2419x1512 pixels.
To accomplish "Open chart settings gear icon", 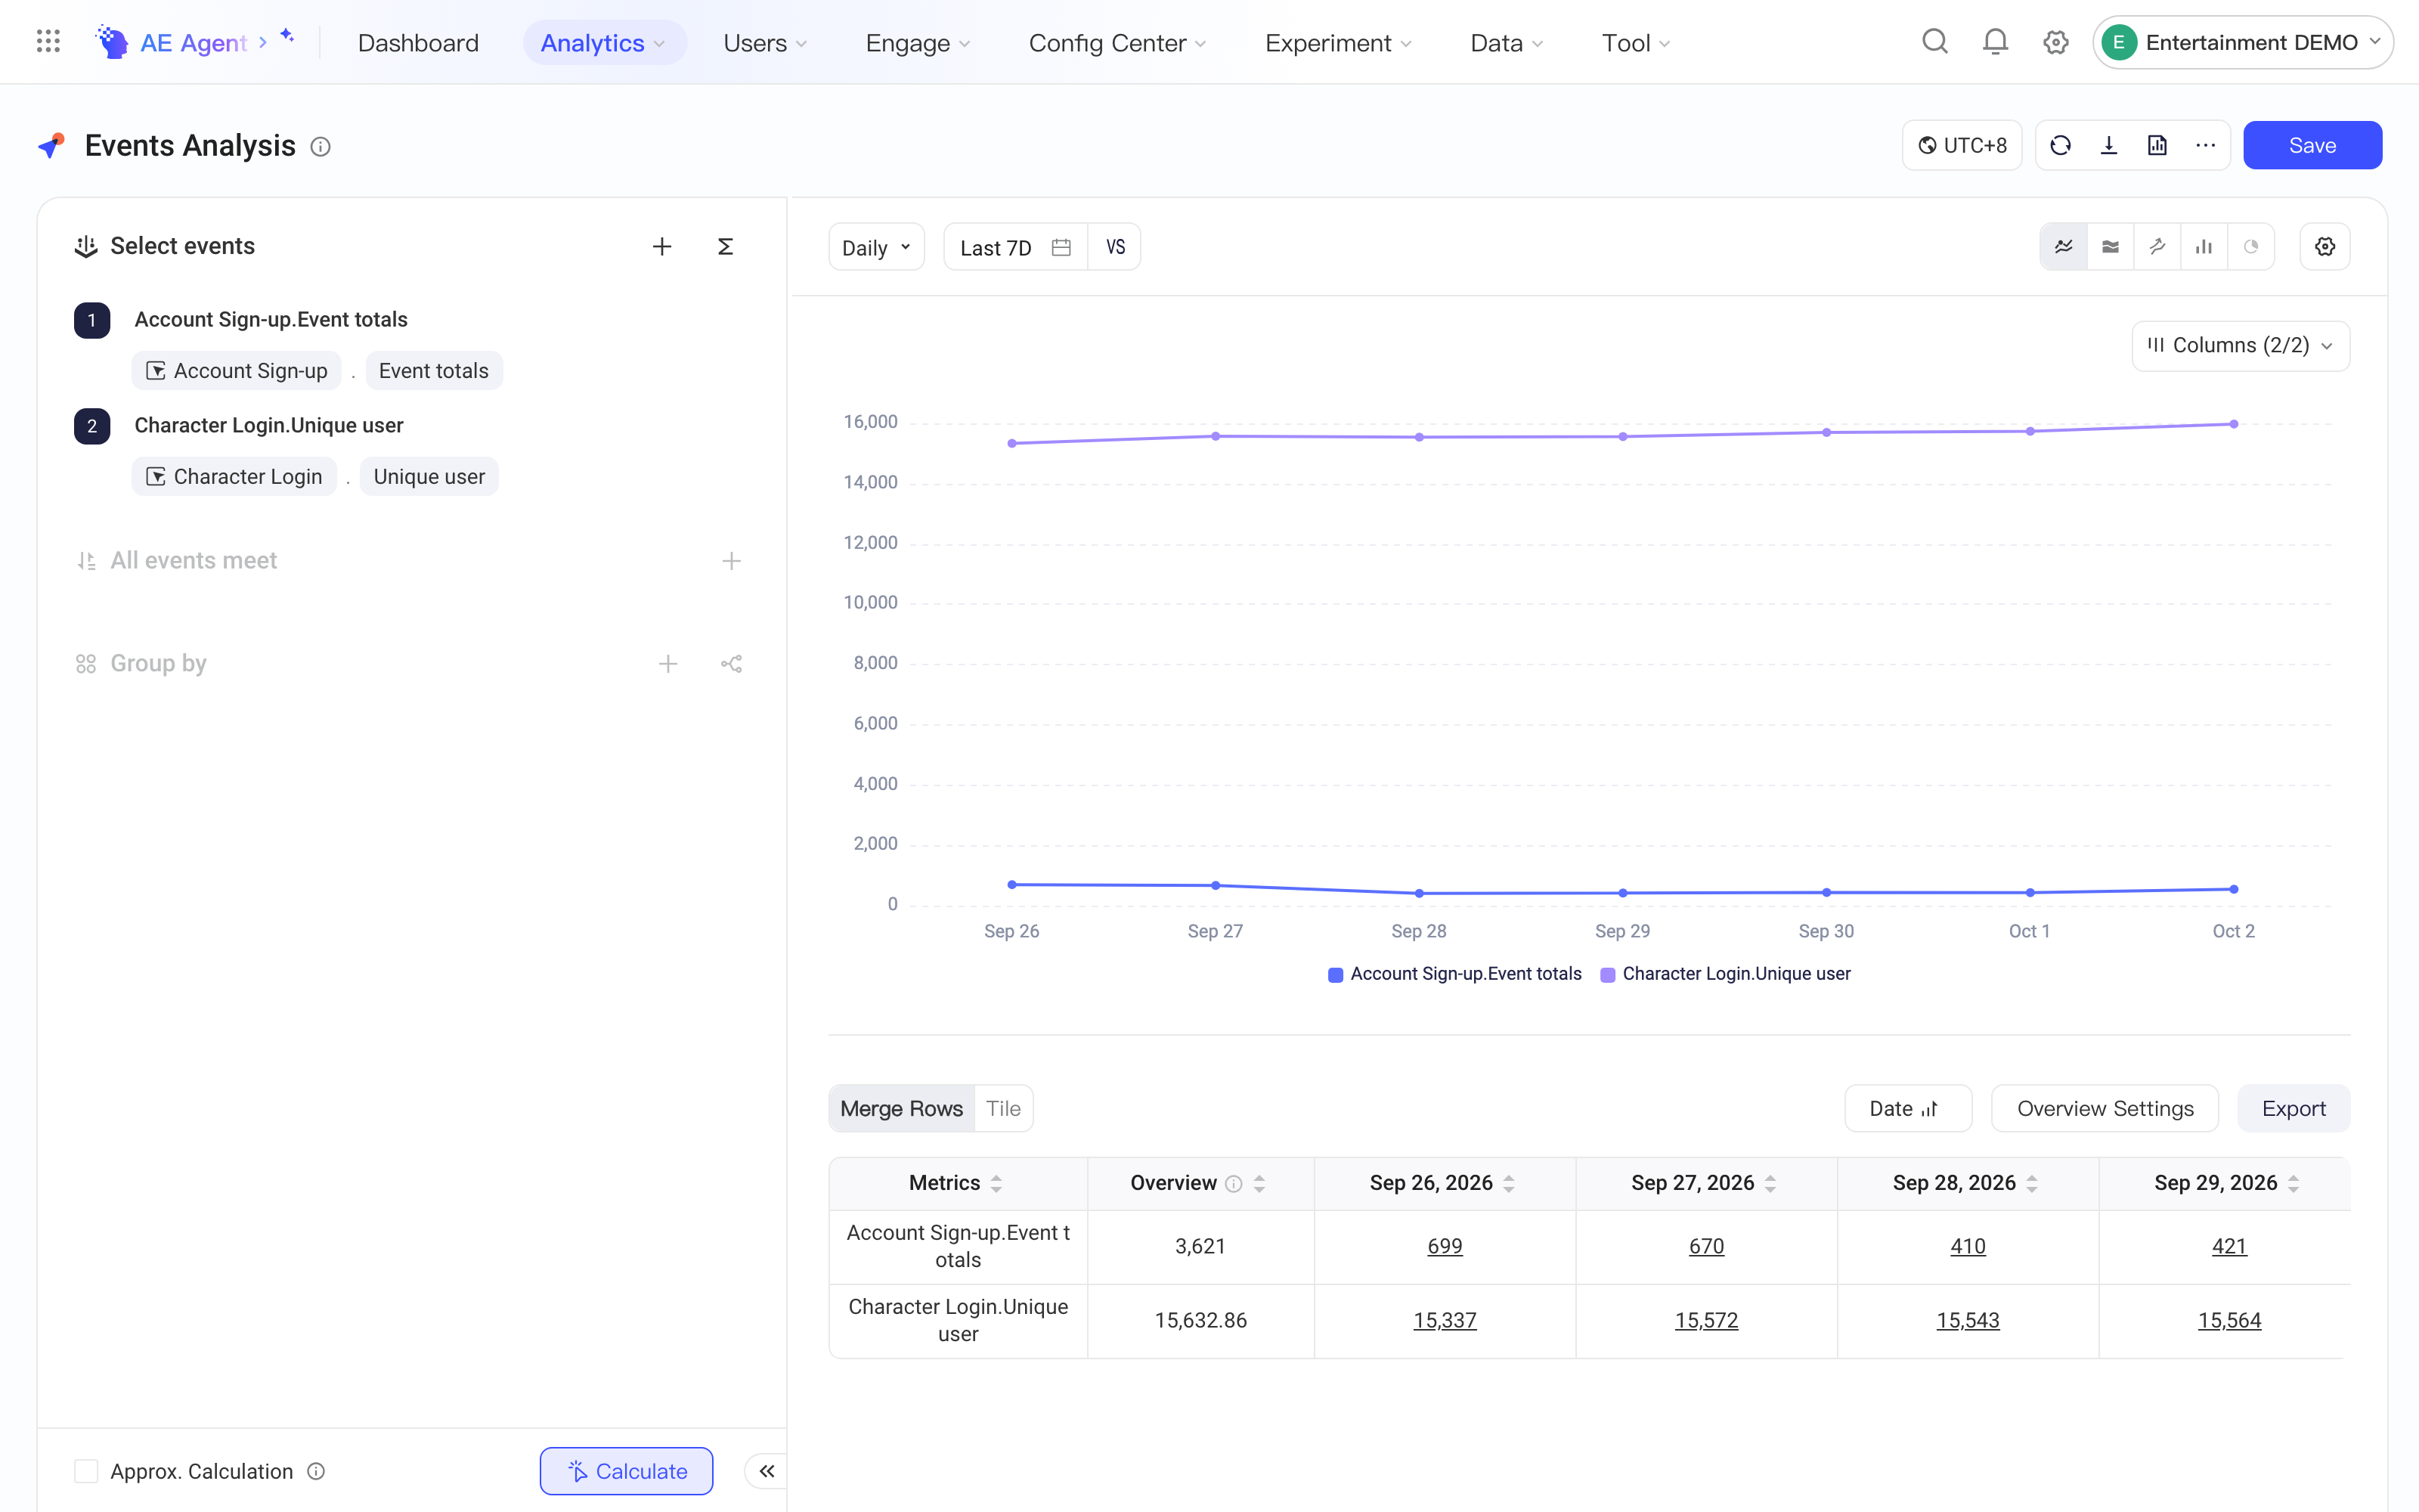I will coord(2325,247).
